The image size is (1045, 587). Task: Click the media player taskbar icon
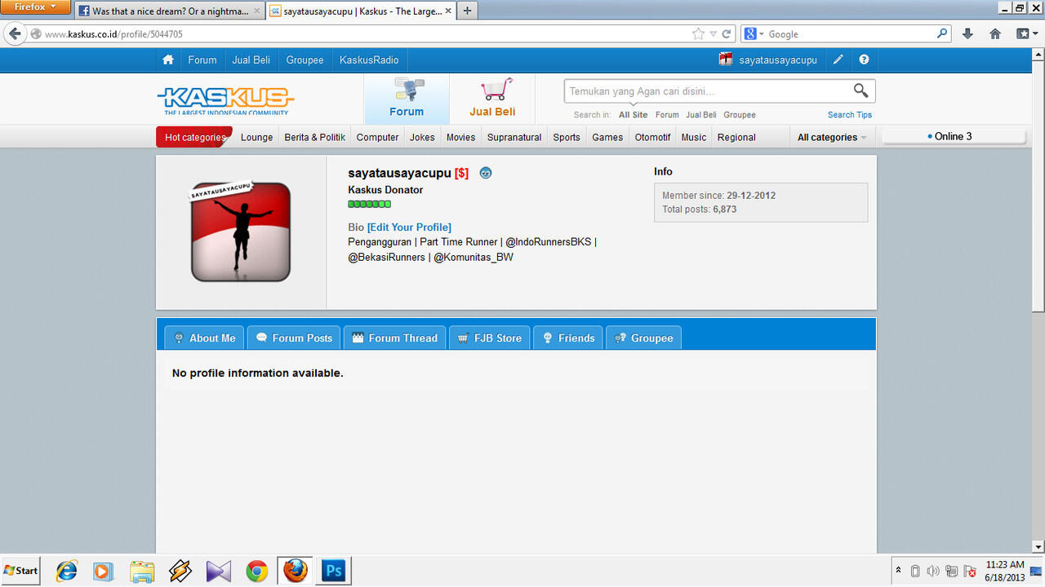104,571
